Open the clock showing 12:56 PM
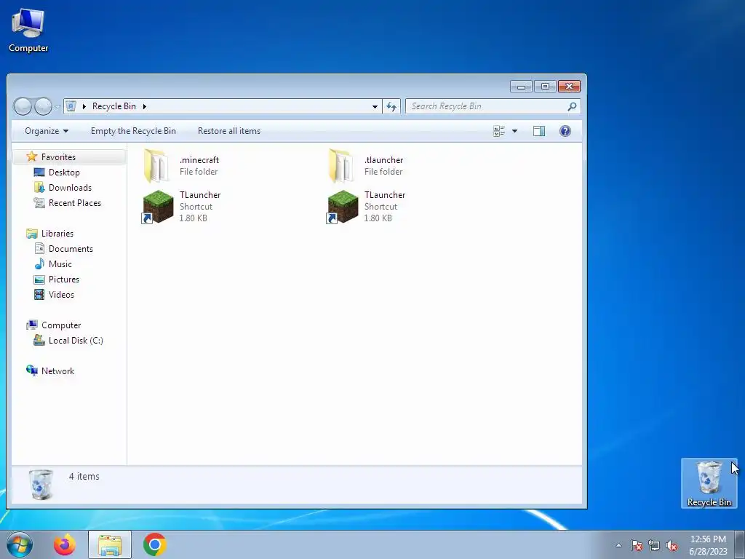 point(708,545)
